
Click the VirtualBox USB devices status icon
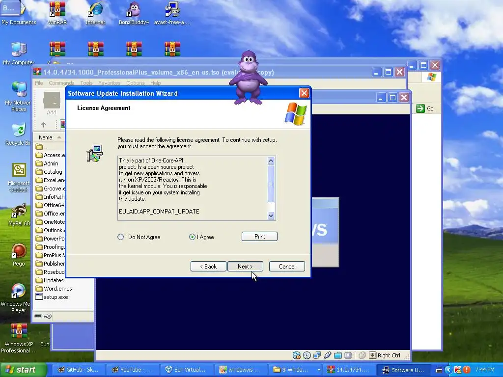(x=327, y=355)
